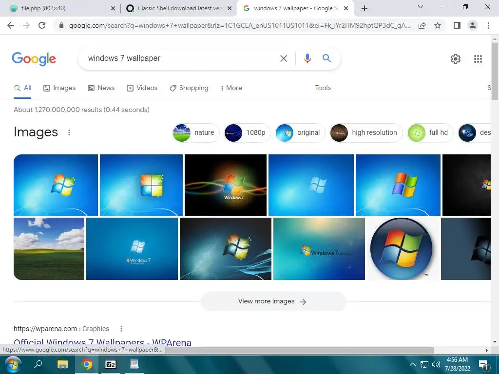
Task: Open File Explorer from the taskbar
Action: [x=63, y=364]
